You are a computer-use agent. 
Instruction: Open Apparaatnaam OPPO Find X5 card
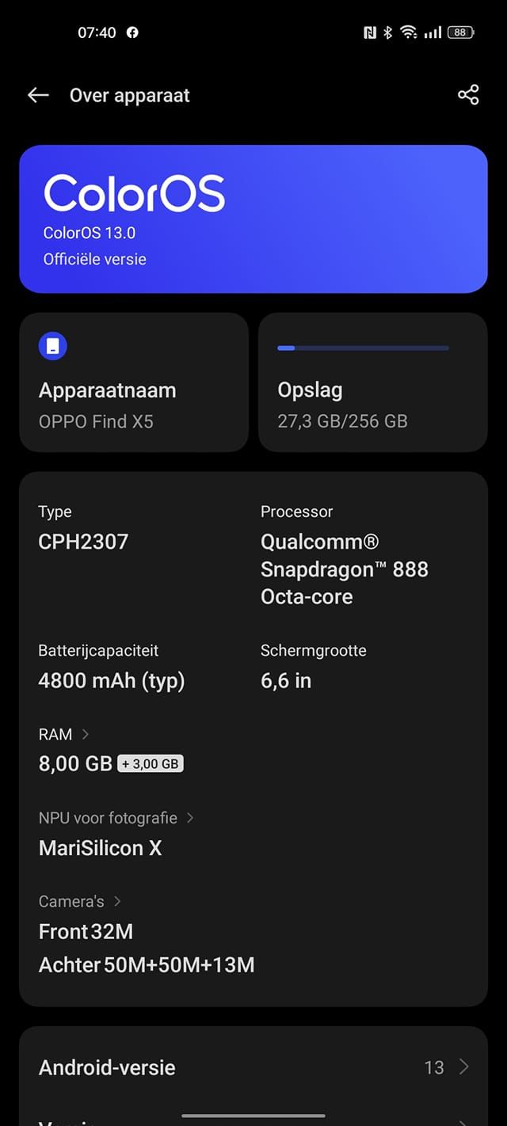pyautogui.click(x=134, y=382)
